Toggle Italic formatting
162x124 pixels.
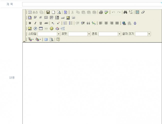pos(35,23)
